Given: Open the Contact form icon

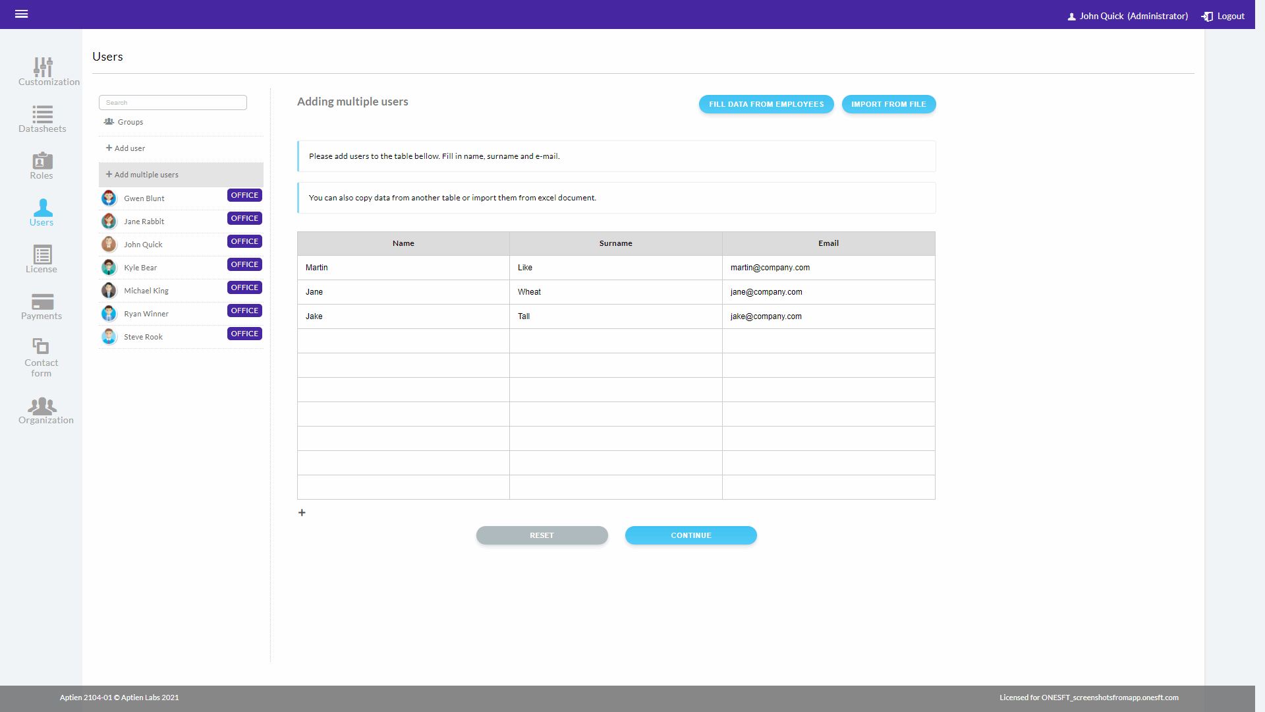Looking at the screenshot, I should (x=41, y=346).
